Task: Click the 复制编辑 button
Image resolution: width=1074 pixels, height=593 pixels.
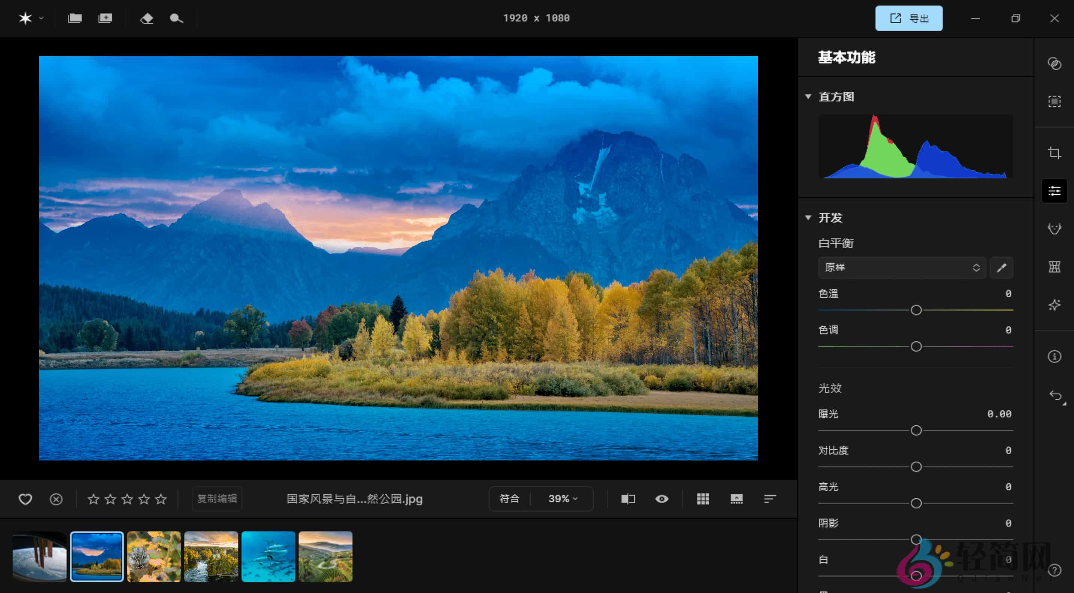Action: click(x=217, y=498)
